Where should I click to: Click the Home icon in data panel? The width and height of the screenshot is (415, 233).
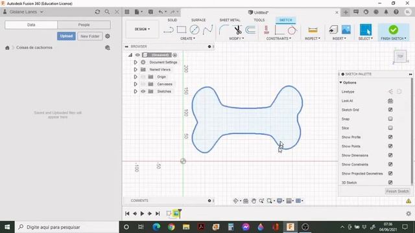click(7, 48)
